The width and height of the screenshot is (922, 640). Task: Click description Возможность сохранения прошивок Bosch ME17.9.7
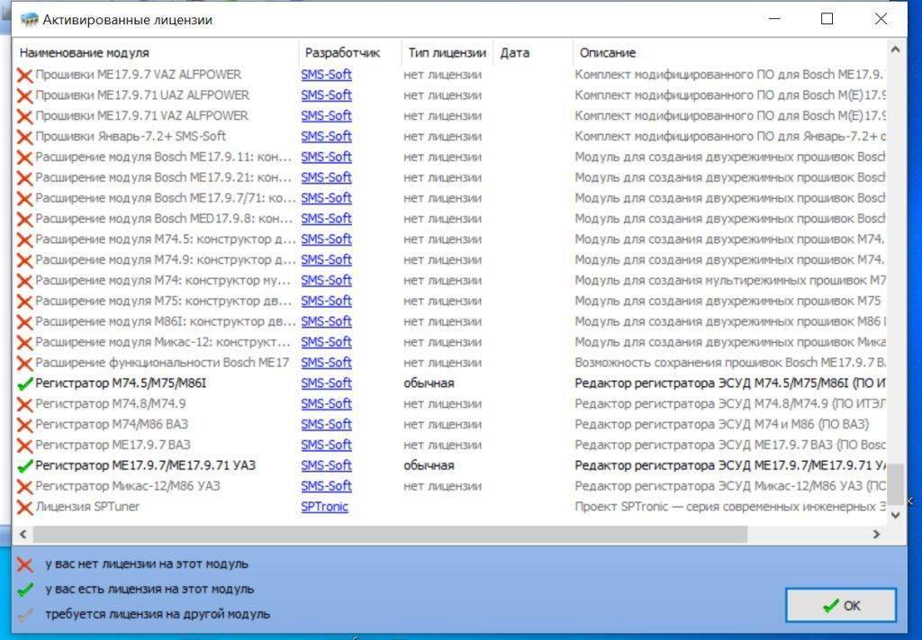[729, 363]
